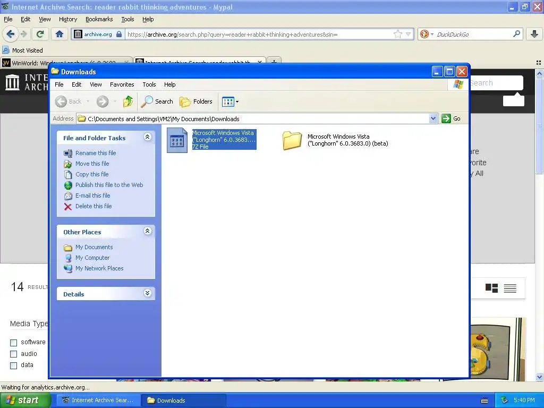Check the software media type checkbox
The image size is (544, 408).
[x=13, y=343]
